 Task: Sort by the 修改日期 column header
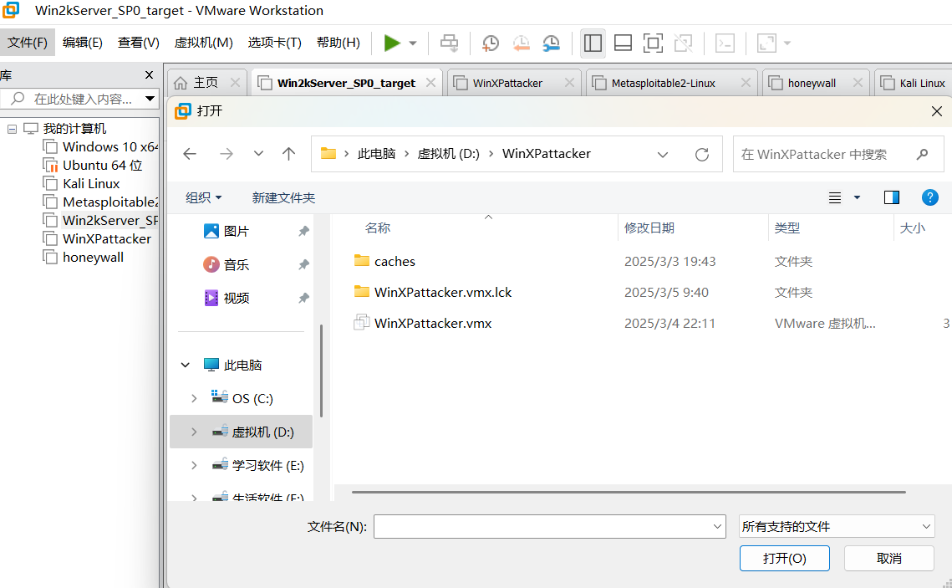click(x=649, y=228)
